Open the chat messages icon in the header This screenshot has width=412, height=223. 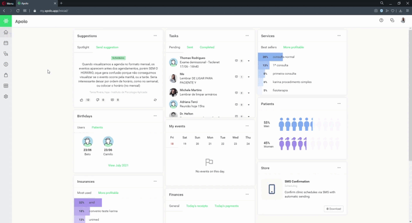tap(392, 20)
